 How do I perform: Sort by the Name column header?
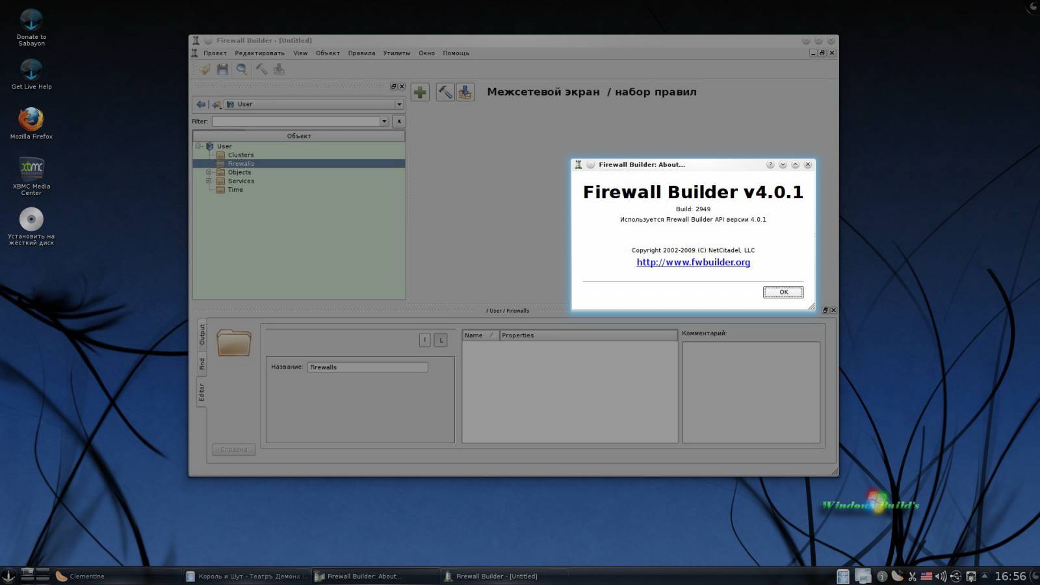click(481, 335)
